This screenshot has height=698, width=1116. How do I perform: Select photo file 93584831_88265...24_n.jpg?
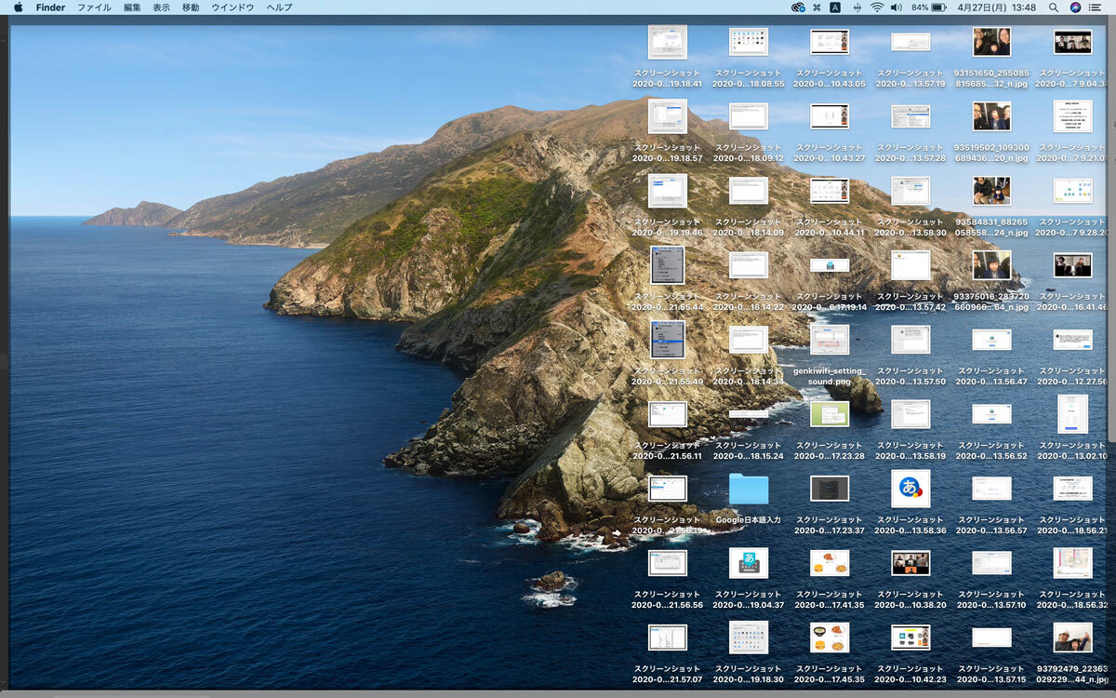click(991, 191)
